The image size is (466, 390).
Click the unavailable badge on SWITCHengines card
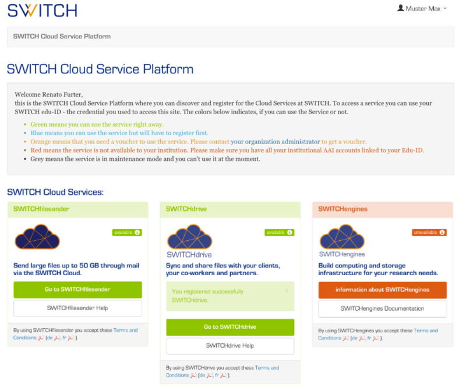click(x=429, y=232)
